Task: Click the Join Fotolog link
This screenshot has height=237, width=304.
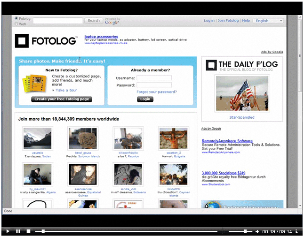Action: coord(228,21)
